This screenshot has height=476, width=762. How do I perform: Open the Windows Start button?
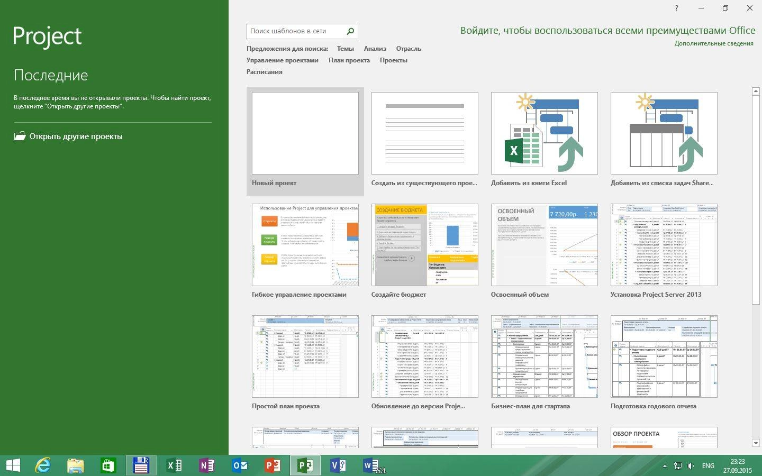tap(13, 465)
